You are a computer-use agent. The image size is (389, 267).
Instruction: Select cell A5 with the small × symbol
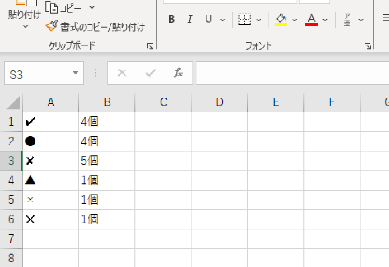point(51,200)
